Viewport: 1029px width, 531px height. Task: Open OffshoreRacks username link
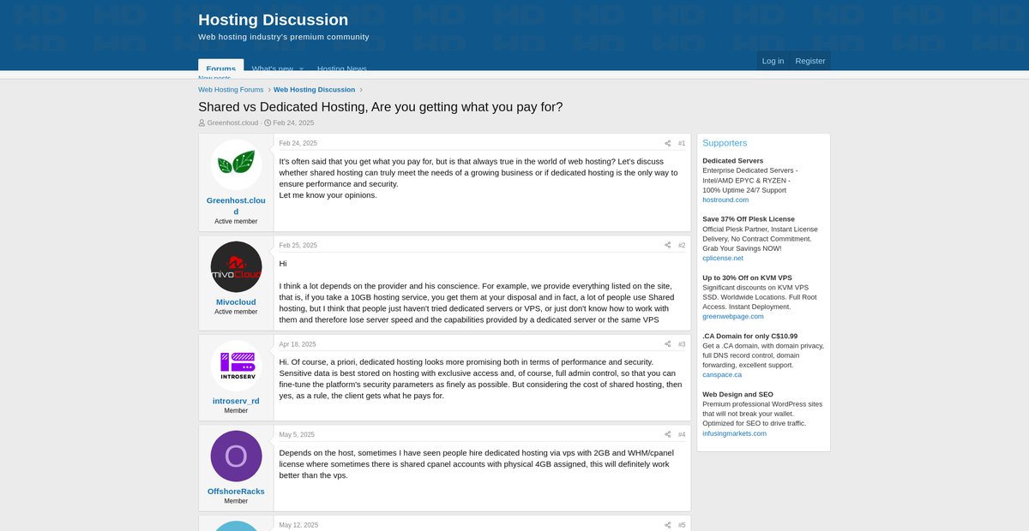coord(236,492)
